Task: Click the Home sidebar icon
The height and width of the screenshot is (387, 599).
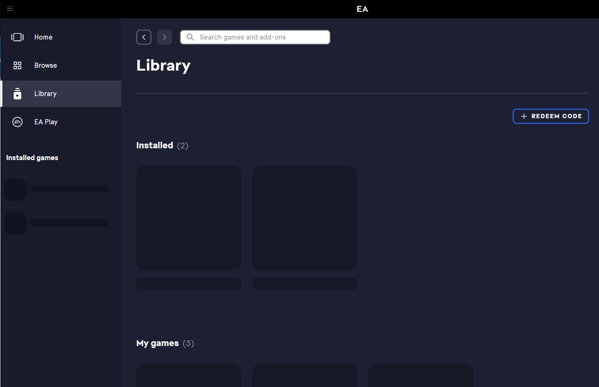Action: point(17,37)
